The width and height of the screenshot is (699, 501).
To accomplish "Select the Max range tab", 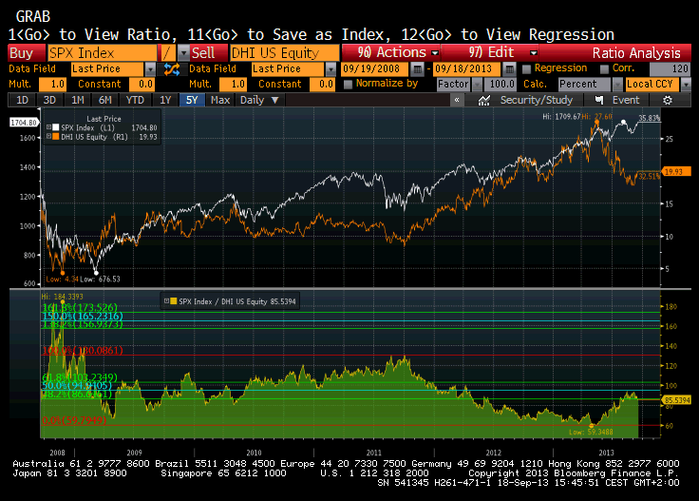I will point(220,100).
